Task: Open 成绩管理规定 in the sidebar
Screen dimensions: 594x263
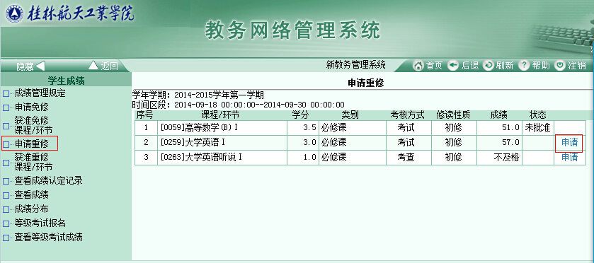Action: [x=40, y=93]
